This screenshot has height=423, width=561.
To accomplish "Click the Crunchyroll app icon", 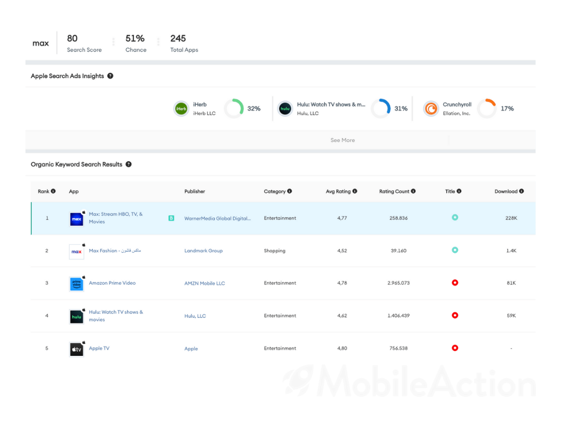I will tap(431, 109).
